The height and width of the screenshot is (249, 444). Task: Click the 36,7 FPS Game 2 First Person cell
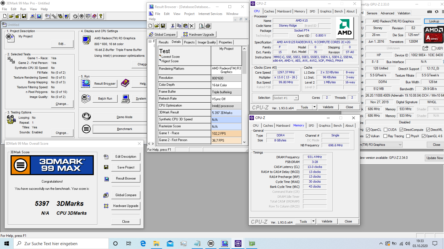tap(226, 141)
